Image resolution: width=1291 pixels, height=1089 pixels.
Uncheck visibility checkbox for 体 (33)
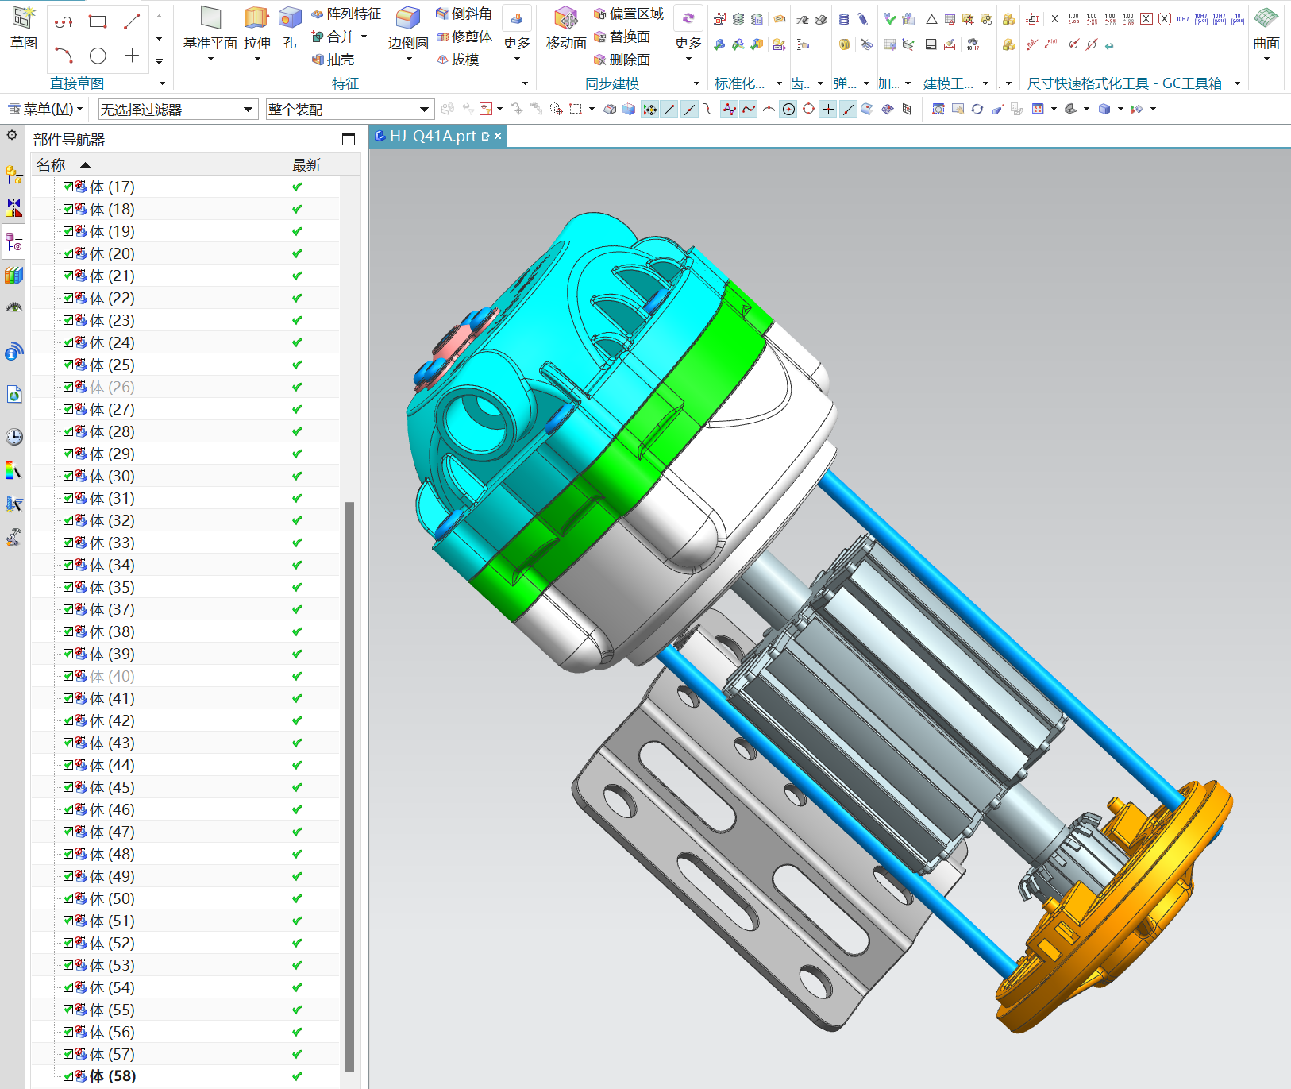68,543
